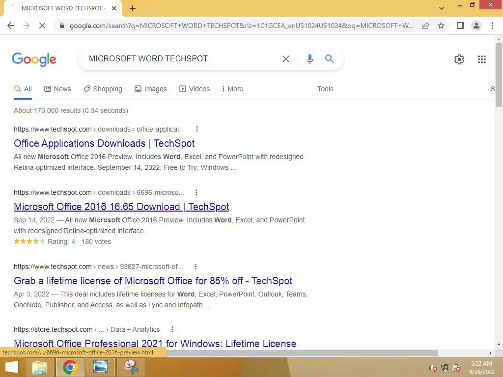Select the All results tab
Image resolution: width=503 pixels, height=377 pixels.
coord(23,89)
